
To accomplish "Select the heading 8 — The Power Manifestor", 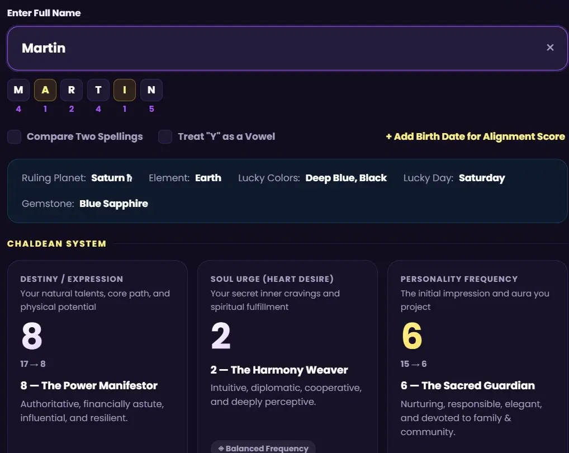I will 89,385.
